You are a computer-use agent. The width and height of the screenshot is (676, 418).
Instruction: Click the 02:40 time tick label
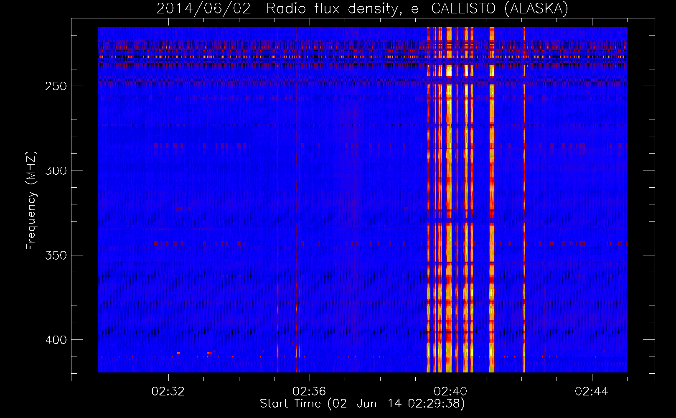pyautogui.click(x=451, y=392)
